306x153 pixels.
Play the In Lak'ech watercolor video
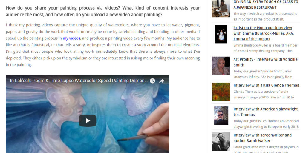click(x=88, y=121)
